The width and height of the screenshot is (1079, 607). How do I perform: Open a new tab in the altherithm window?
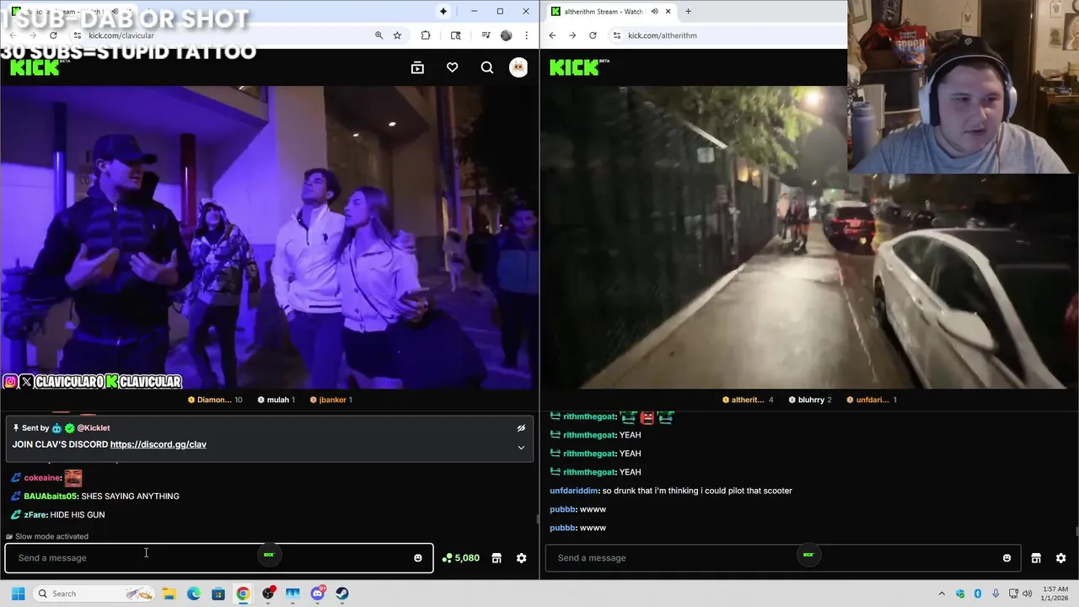pyautogui.click(x=688, y=12)
